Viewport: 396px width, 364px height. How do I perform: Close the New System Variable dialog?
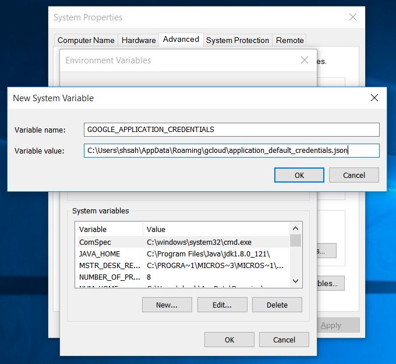coord(374,98)
